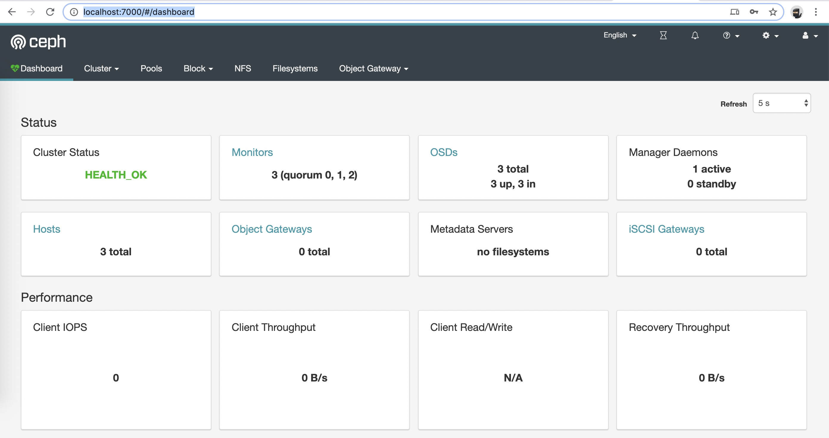The image size is (829, 438).
Task: Open the Block menu
Action: (198, 68)
